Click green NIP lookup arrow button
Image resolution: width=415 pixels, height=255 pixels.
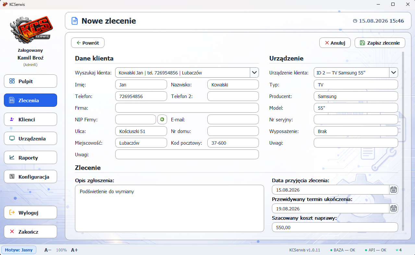(162, 119)
